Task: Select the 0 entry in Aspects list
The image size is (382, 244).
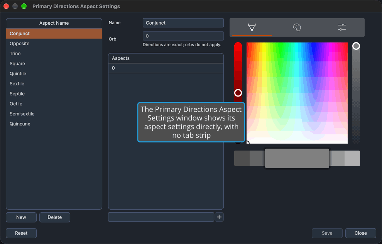Action: [x=166, y=68]
